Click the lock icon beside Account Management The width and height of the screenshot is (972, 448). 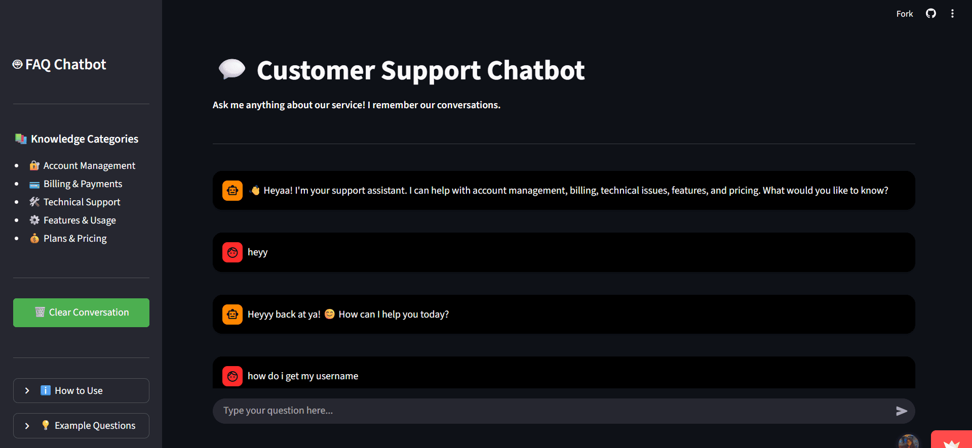coord(34,165)
